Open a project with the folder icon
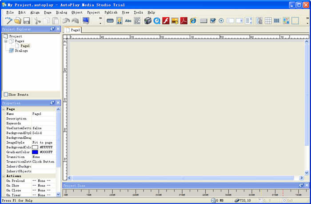This screenshot has height=204, width=311. pos(18,20)
